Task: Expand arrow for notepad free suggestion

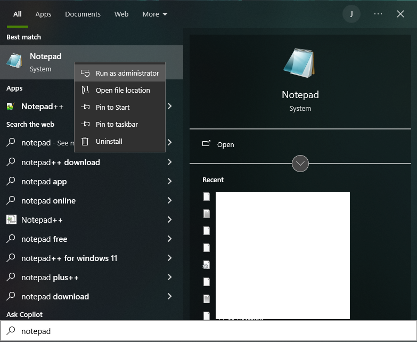Action: tap(170, 239)
